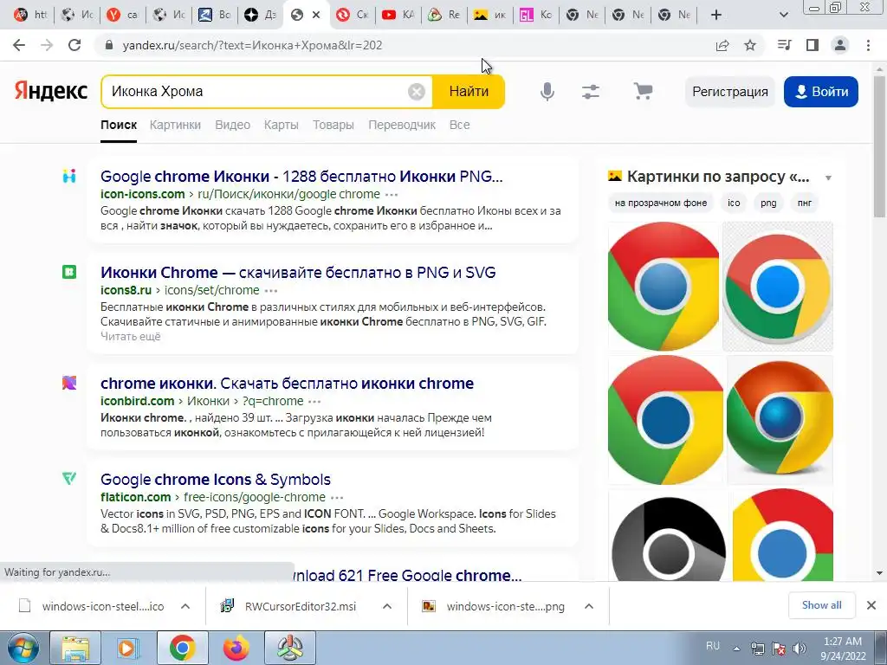The image size is (887, 665).
Task: Open the Все tab
Action: pos(459,125)
